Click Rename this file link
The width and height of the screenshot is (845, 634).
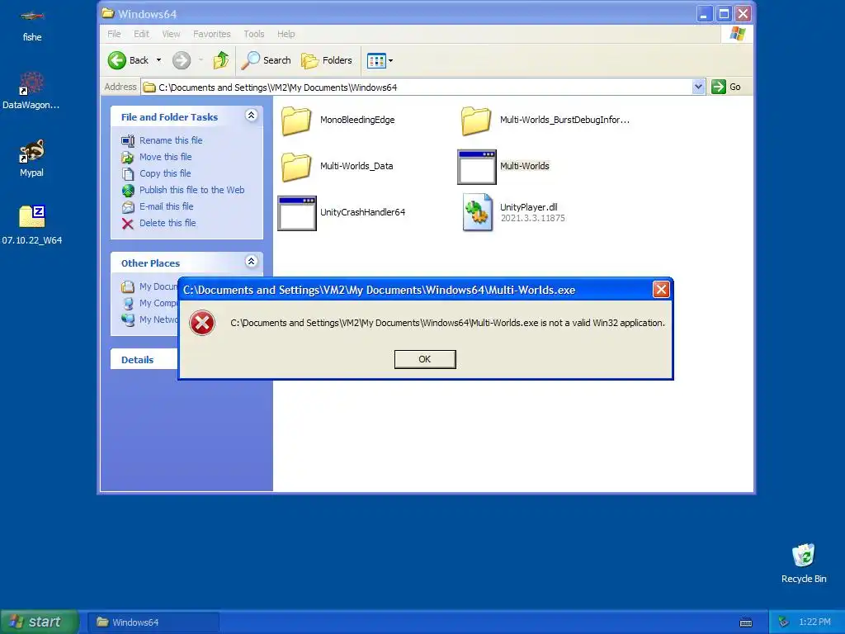point(171,140)
